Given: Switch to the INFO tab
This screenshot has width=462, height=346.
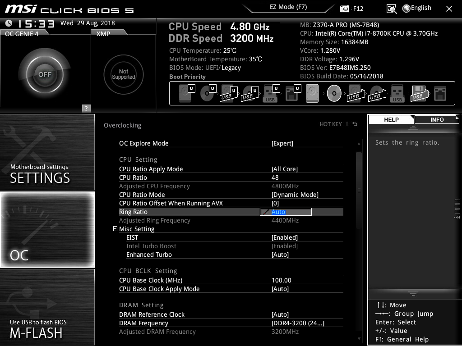Looking at the screenshot, I should pyautogui.click(x=437, y=119).
